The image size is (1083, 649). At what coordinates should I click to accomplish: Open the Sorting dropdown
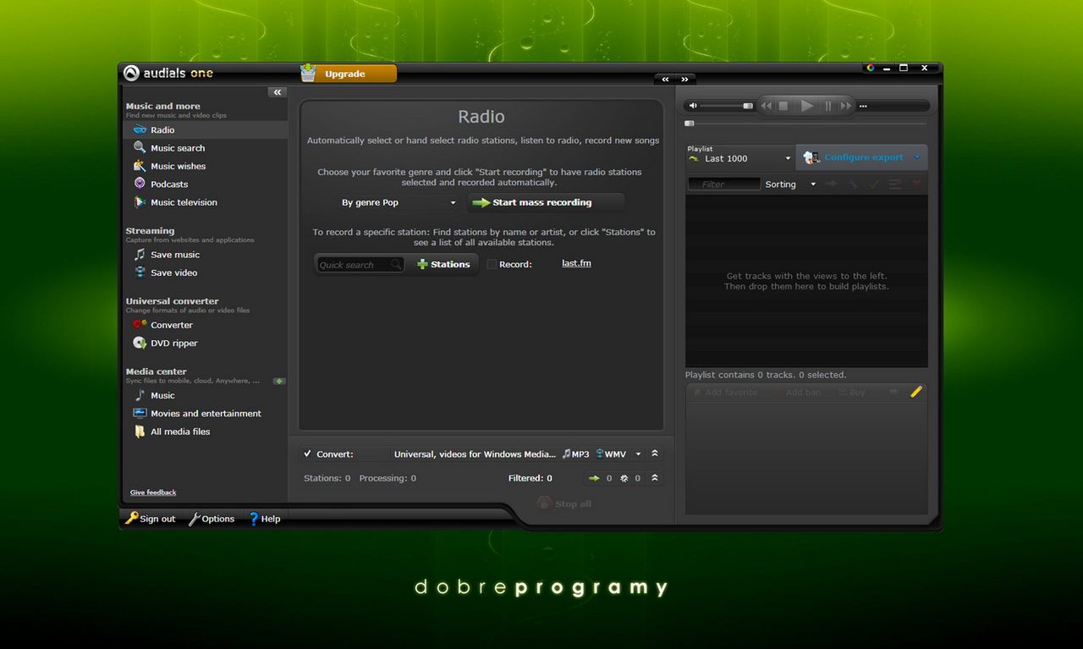click(791, 184)
